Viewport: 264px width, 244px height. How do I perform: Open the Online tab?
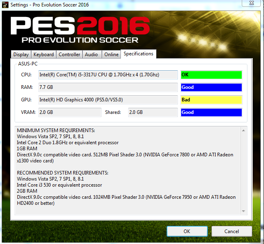click(x=111, y=55)
